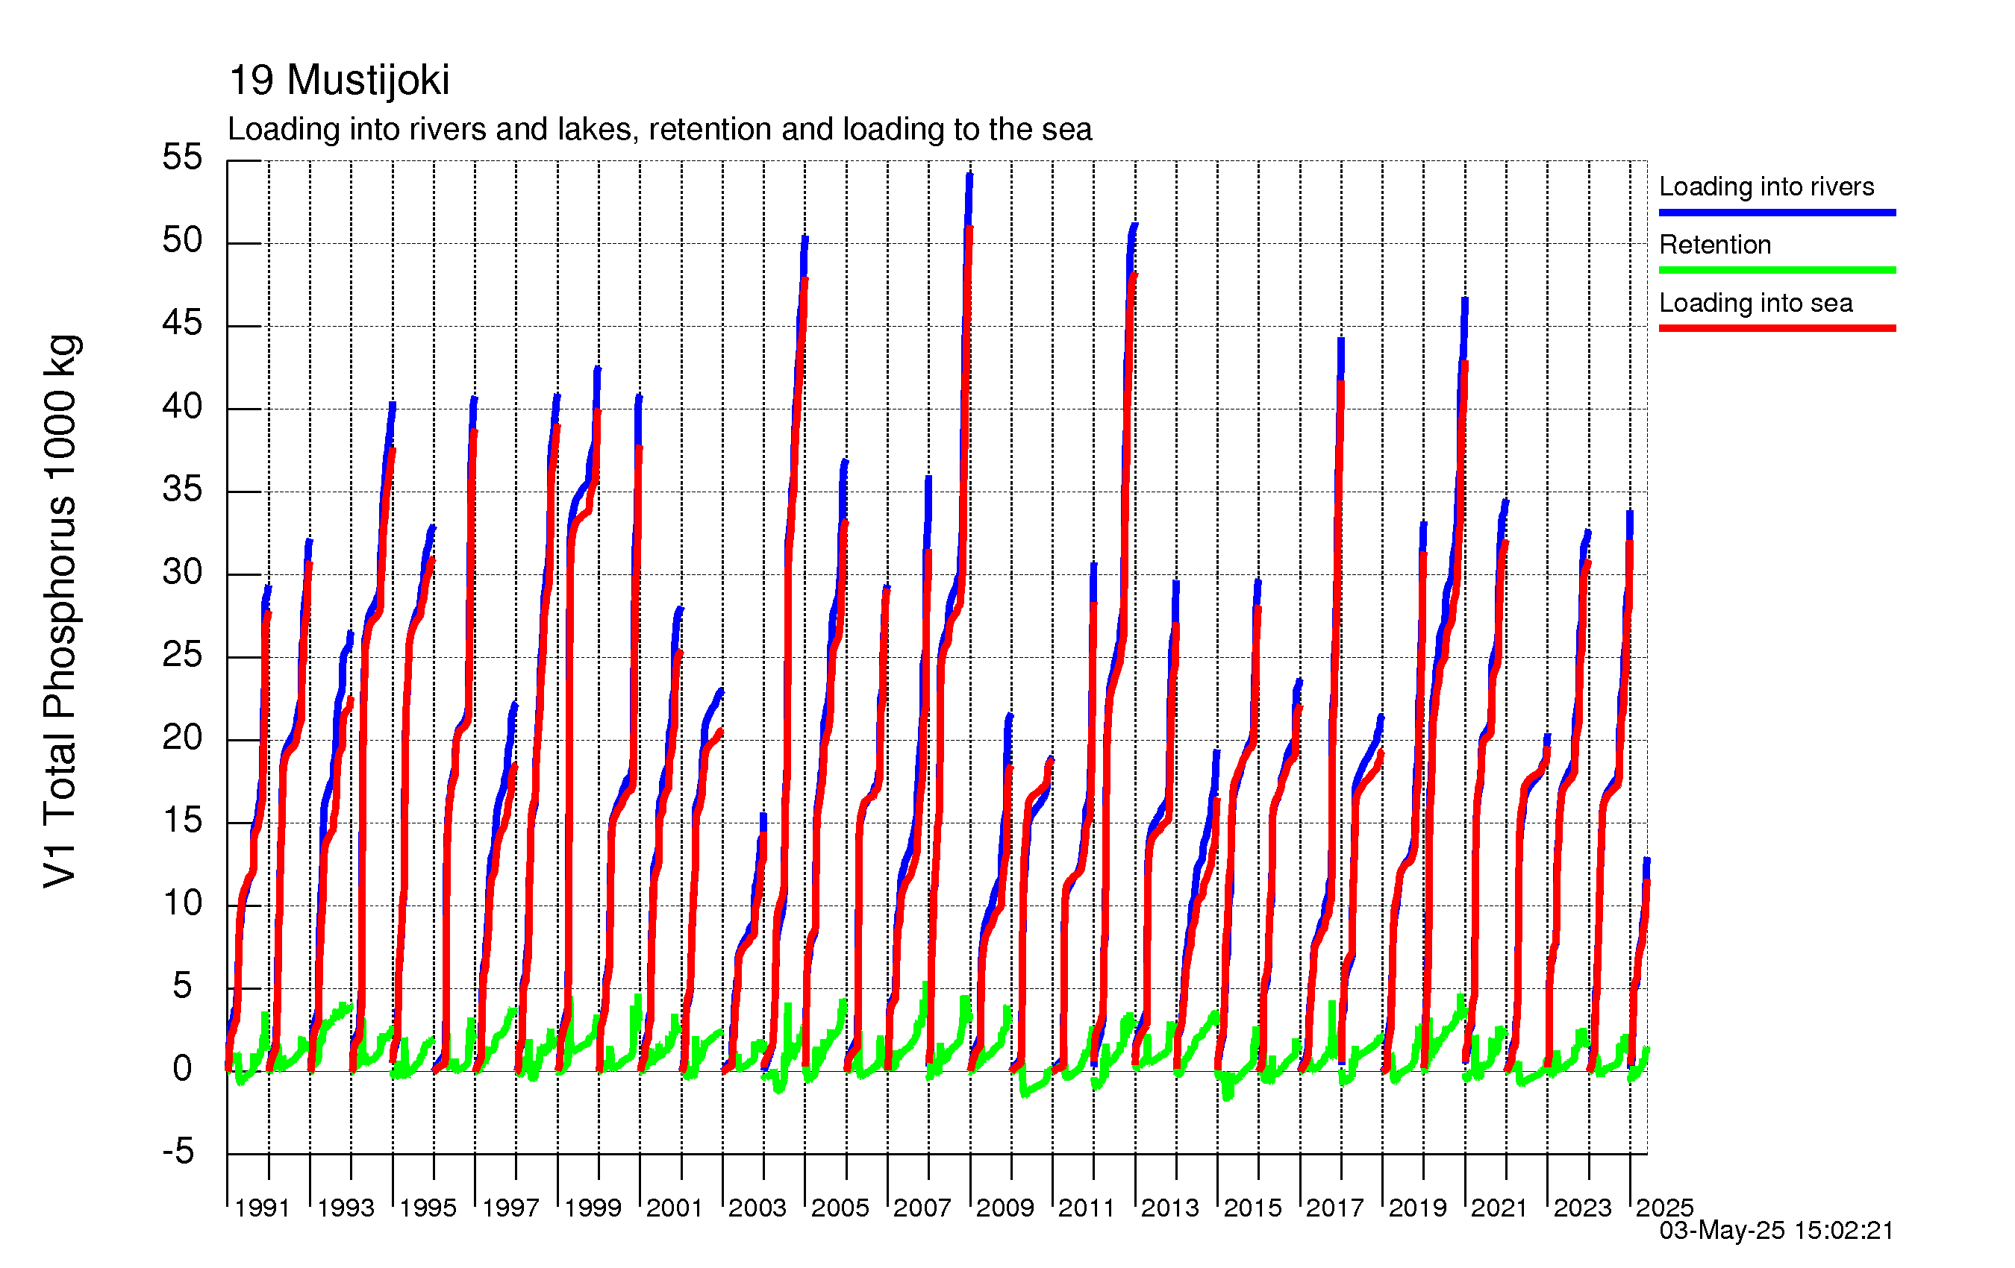
Task: Click the y-axis value 35
Action: pyautogui.click(x=182, y=489)
